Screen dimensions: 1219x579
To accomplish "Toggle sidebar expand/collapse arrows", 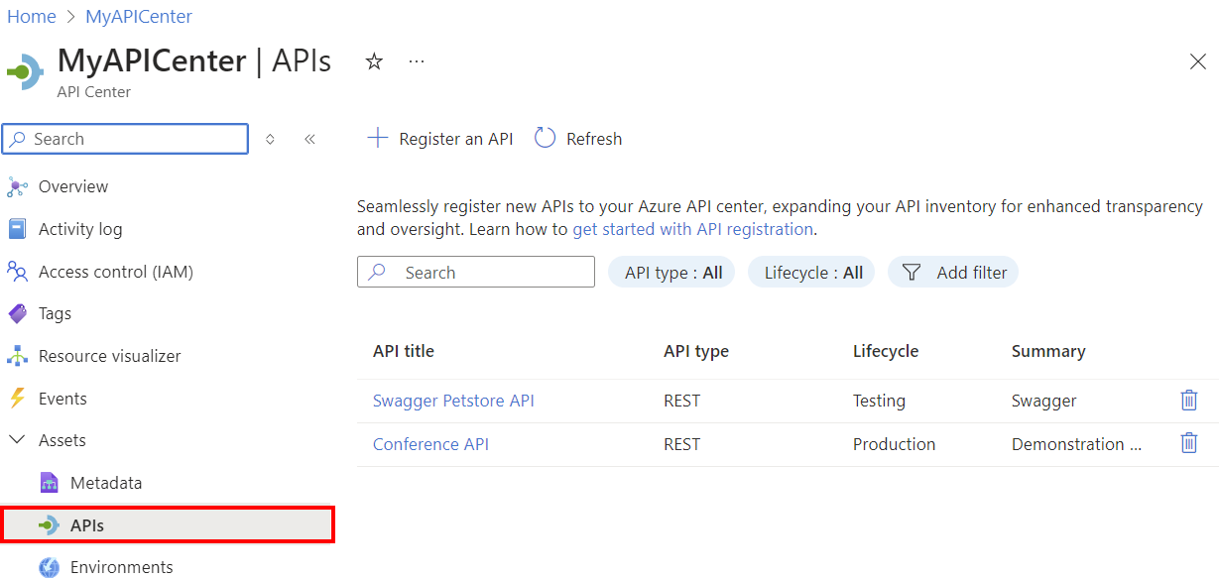I will click(270, 139).
